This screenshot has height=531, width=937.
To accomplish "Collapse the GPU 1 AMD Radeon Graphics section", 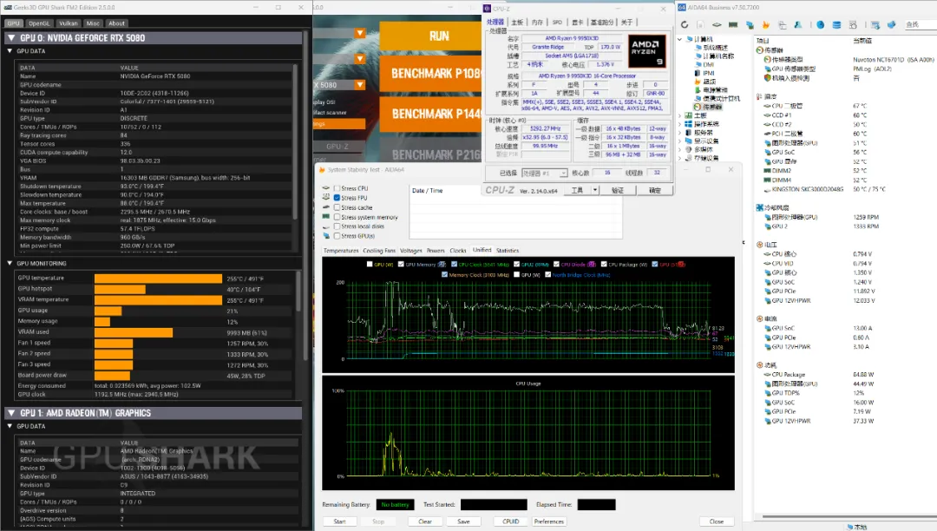I will click(x=11, y=413).
